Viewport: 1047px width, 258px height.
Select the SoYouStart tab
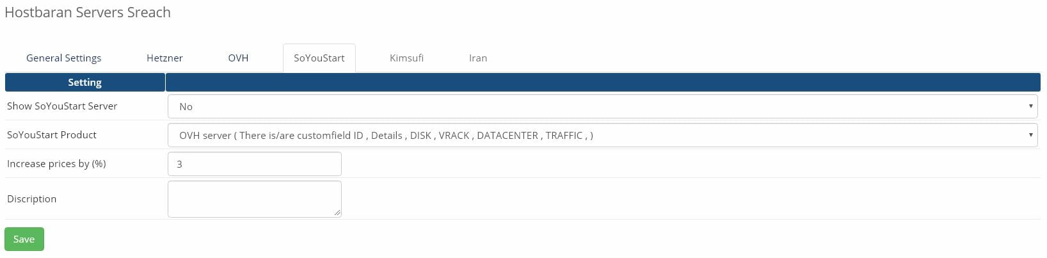tap(319, 58)
